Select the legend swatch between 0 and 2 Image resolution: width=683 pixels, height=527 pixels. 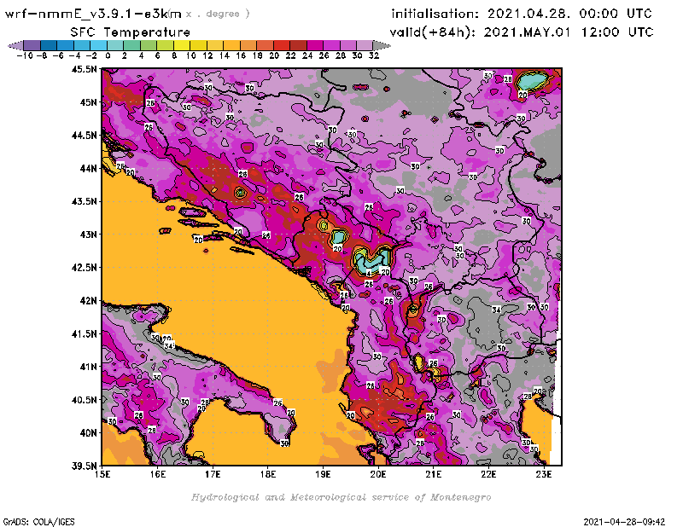[x=115, y=45]
